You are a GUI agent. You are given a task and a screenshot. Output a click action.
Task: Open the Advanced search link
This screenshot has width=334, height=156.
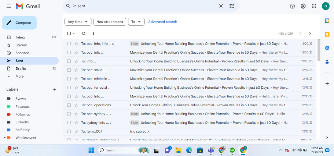point(163,22)
